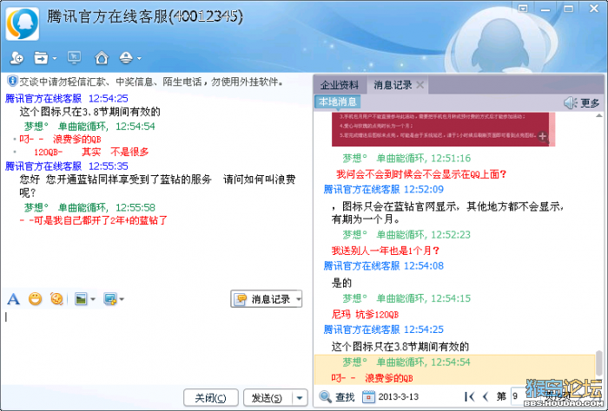Expand the screen capture dropdown arrow

click(122, 299)
